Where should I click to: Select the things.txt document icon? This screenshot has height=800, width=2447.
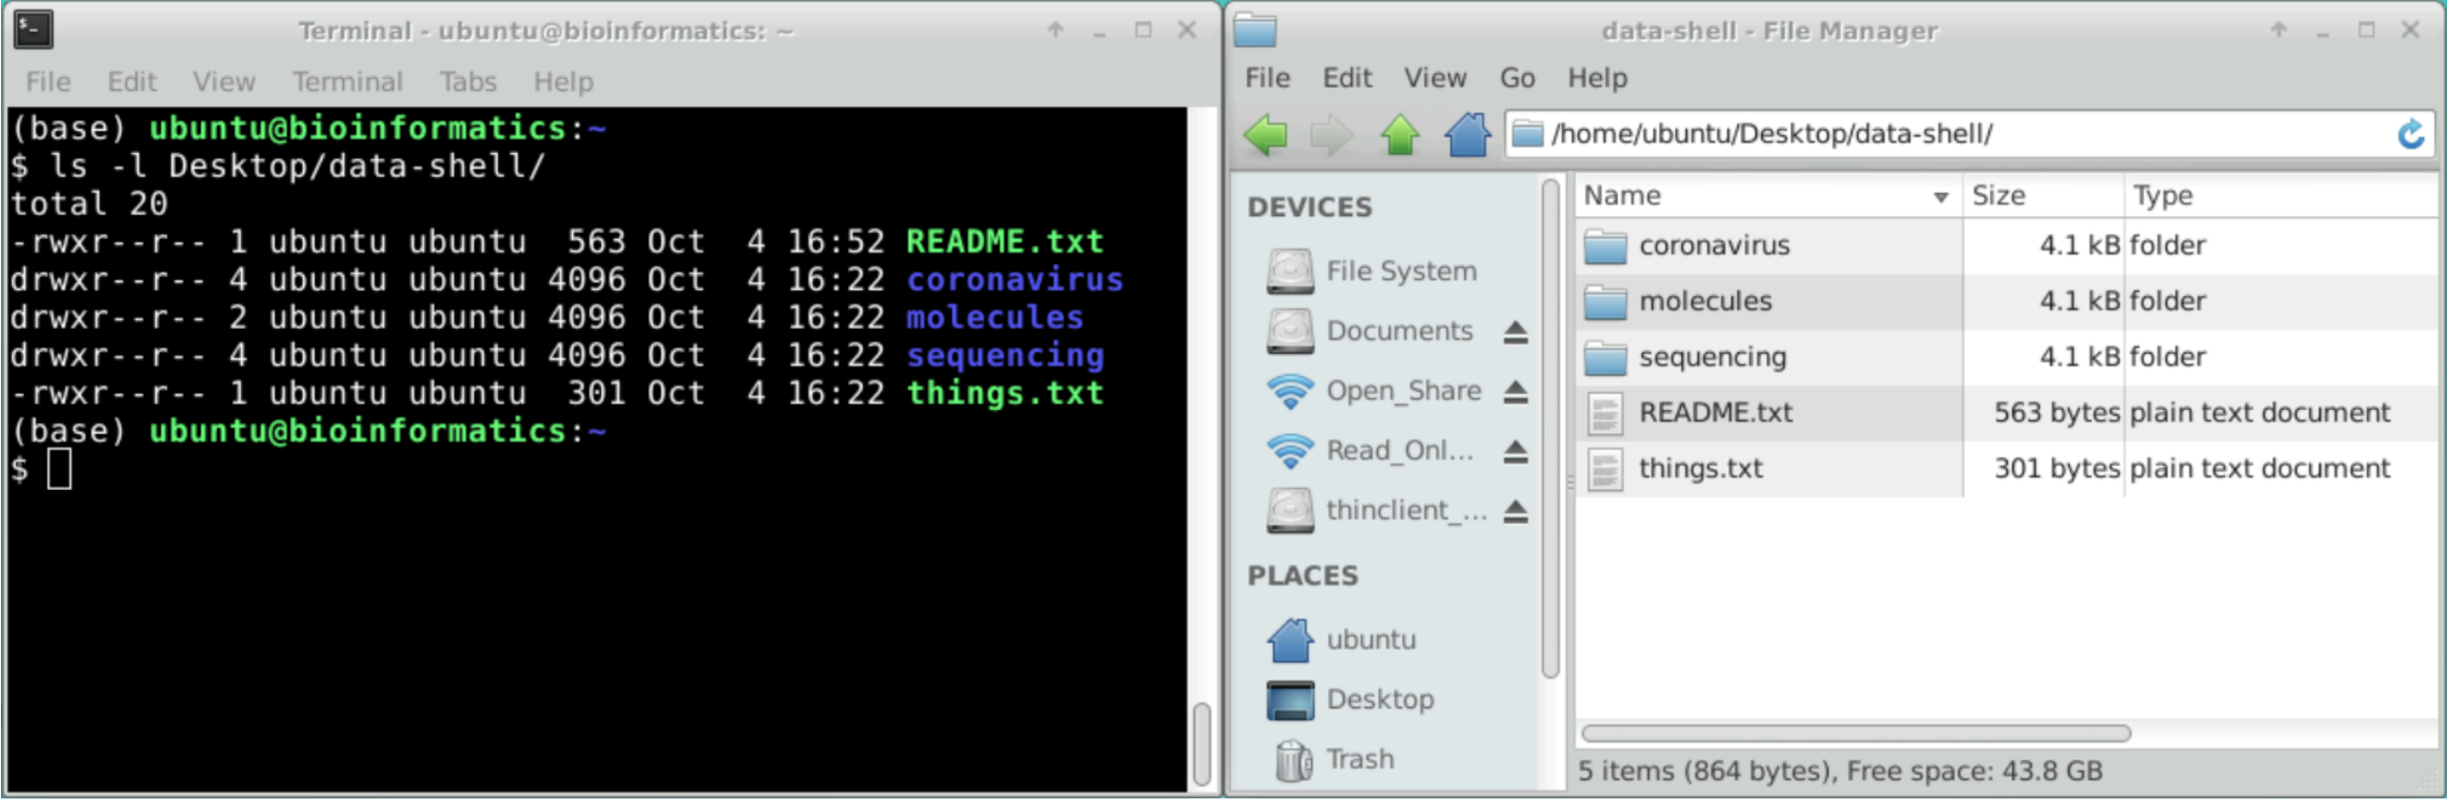pos(1605,469)
